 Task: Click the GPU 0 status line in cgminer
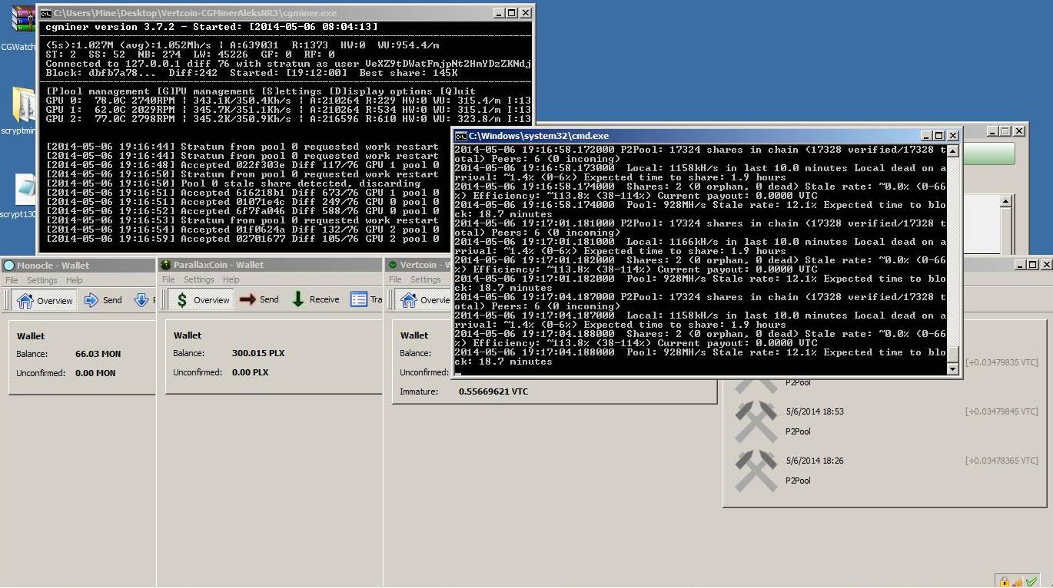pyautogui.click(x=288, y=101)
